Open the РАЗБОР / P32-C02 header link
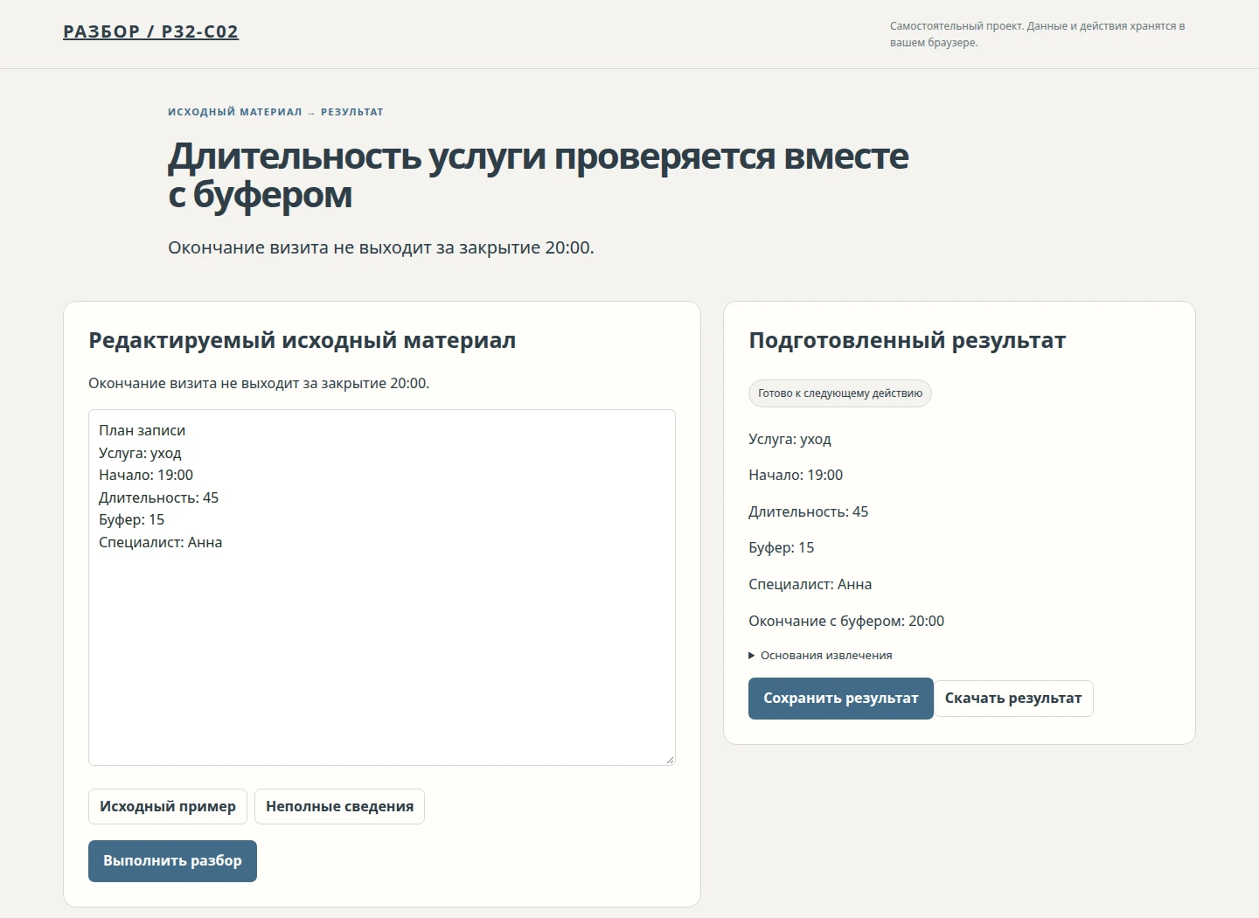The width and height of the screenshot is (1259, 918). click(150, 31)
